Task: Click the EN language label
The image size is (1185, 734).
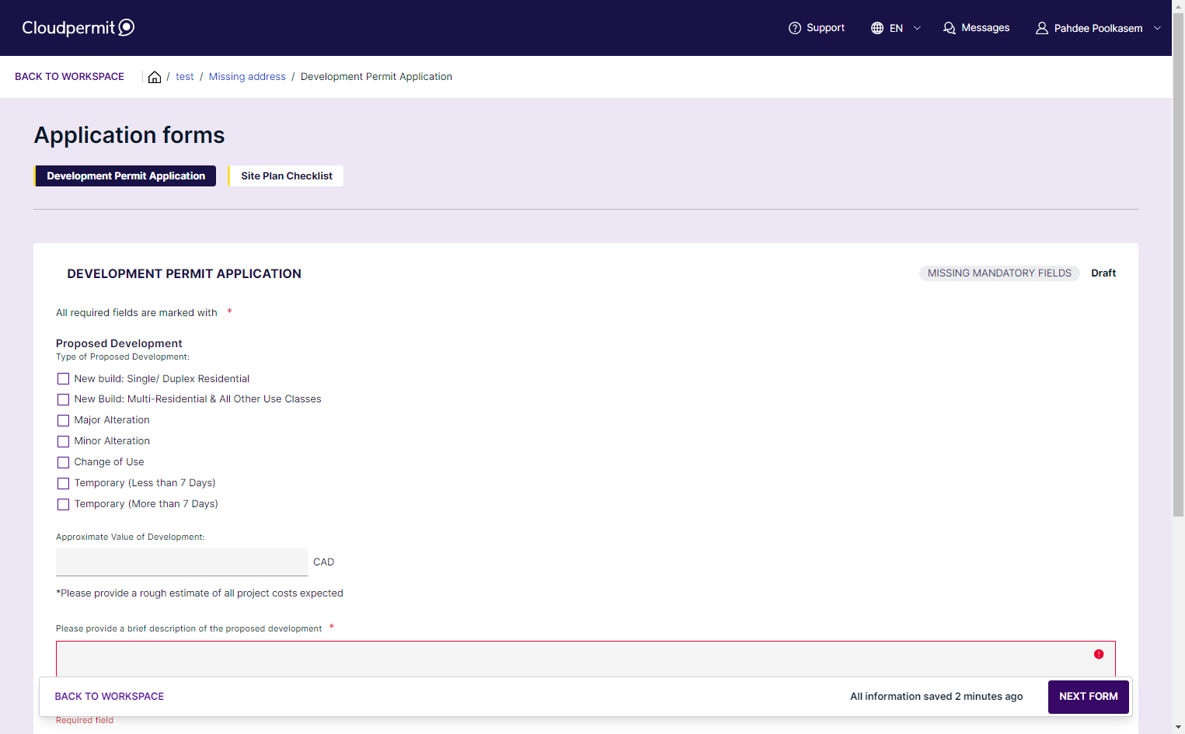Action: 896,28
